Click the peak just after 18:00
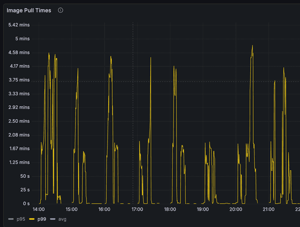 coord(174,66)
